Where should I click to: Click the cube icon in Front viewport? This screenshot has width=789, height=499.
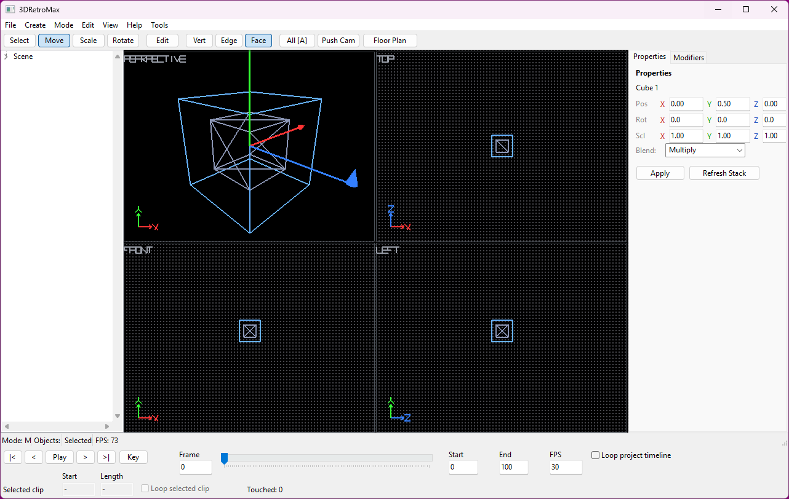250,331
